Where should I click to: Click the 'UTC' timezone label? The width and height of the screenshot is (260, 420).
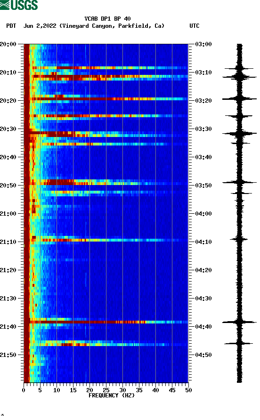point(195,26)
